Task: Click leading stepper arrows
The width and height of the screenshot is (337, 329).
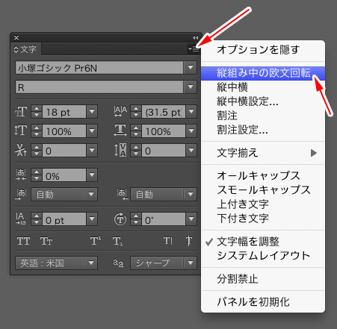Action: click(x=136, y=111)
